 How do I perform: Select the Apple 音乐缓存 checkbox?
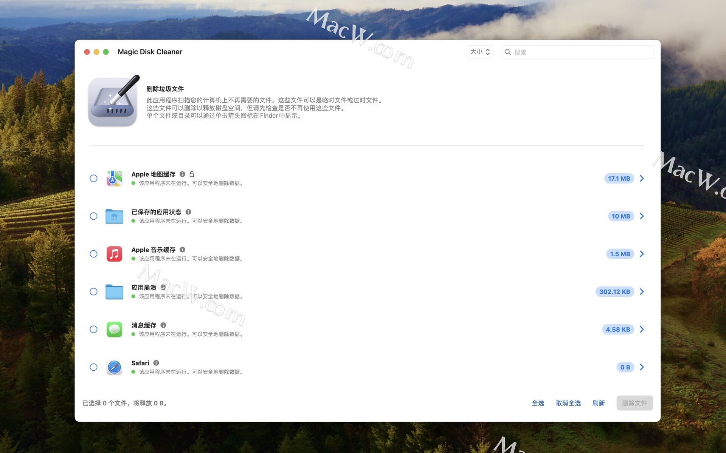click(93, 254)
